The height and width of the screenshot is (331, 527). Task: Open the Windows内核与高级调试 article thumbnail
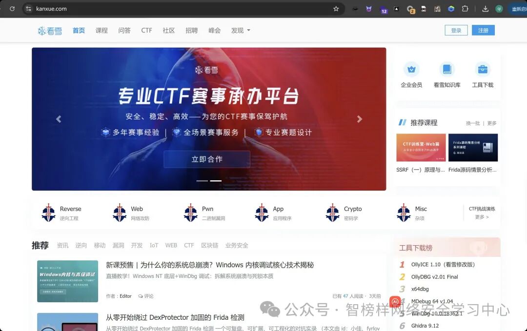coord(67,281)
